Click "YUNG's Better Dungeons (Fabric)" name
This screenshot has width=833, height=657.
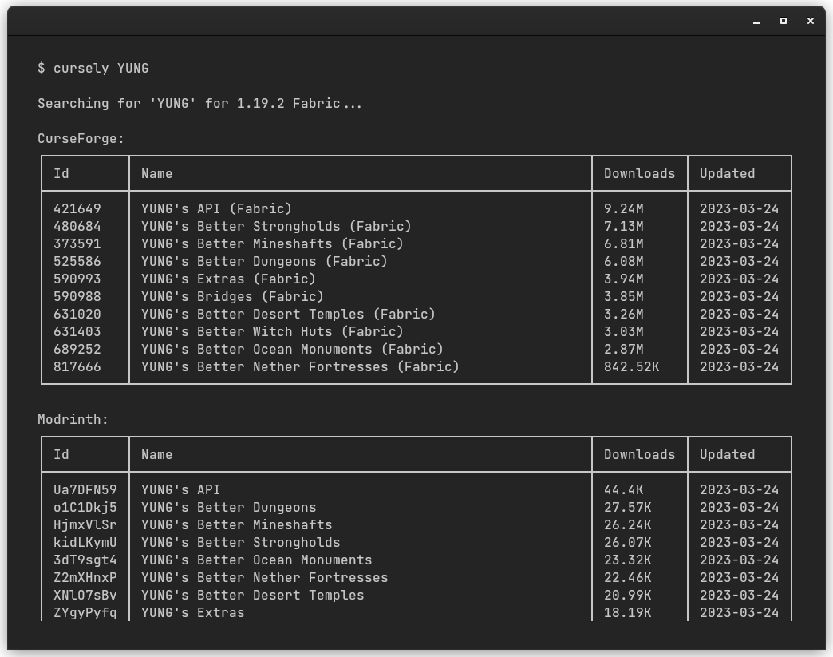pyautogui.click(x=265, y=262)
